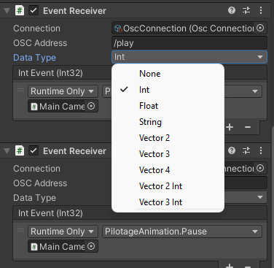Image resolution: width=274 pixels, height=268 pixels.
Task: Click object picker beside OscConnection field
Action: pyautogui.click(x=260, y=28)
